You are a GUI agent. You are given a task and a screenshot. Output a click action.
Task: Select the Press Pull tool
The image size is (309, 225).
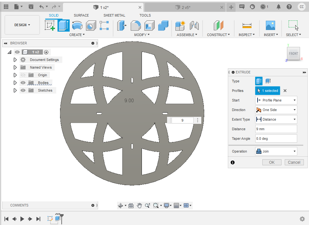coord(121,25)
